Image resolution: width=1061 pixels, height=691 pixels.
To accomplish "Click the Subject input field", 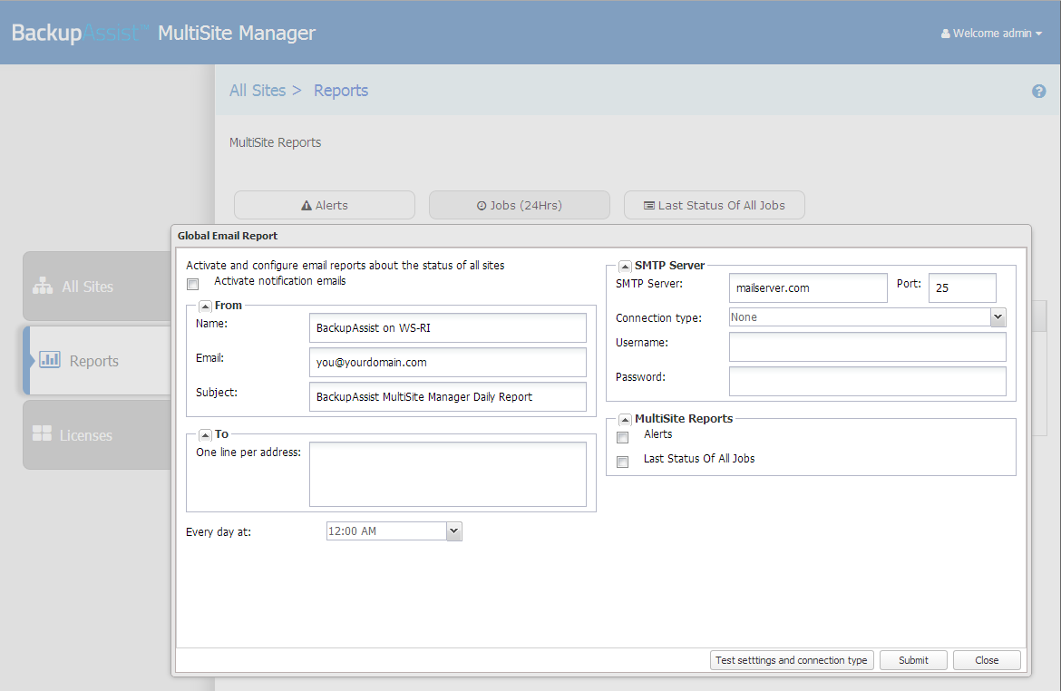I will pyautogui.click(x=448, y=396).
